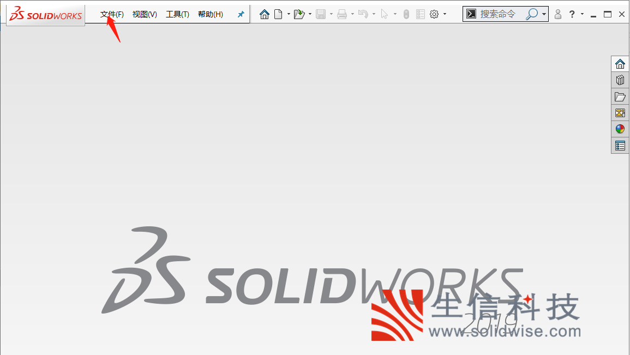The width and height of the screenshot is (630, 355).
Task: Click the Rebuild traffic light icon
Action: pyautogui.click(x=406, y=15)
